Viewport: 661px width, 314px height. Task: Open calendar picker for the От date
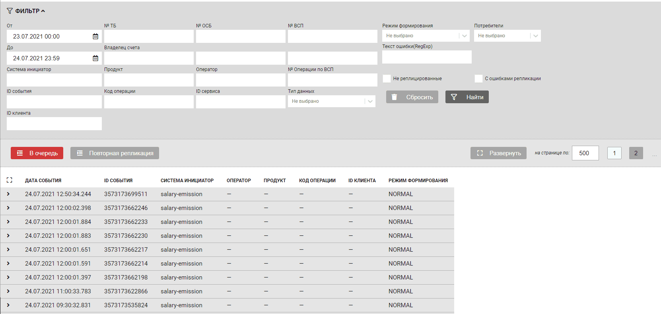click(x=95, y=37)
